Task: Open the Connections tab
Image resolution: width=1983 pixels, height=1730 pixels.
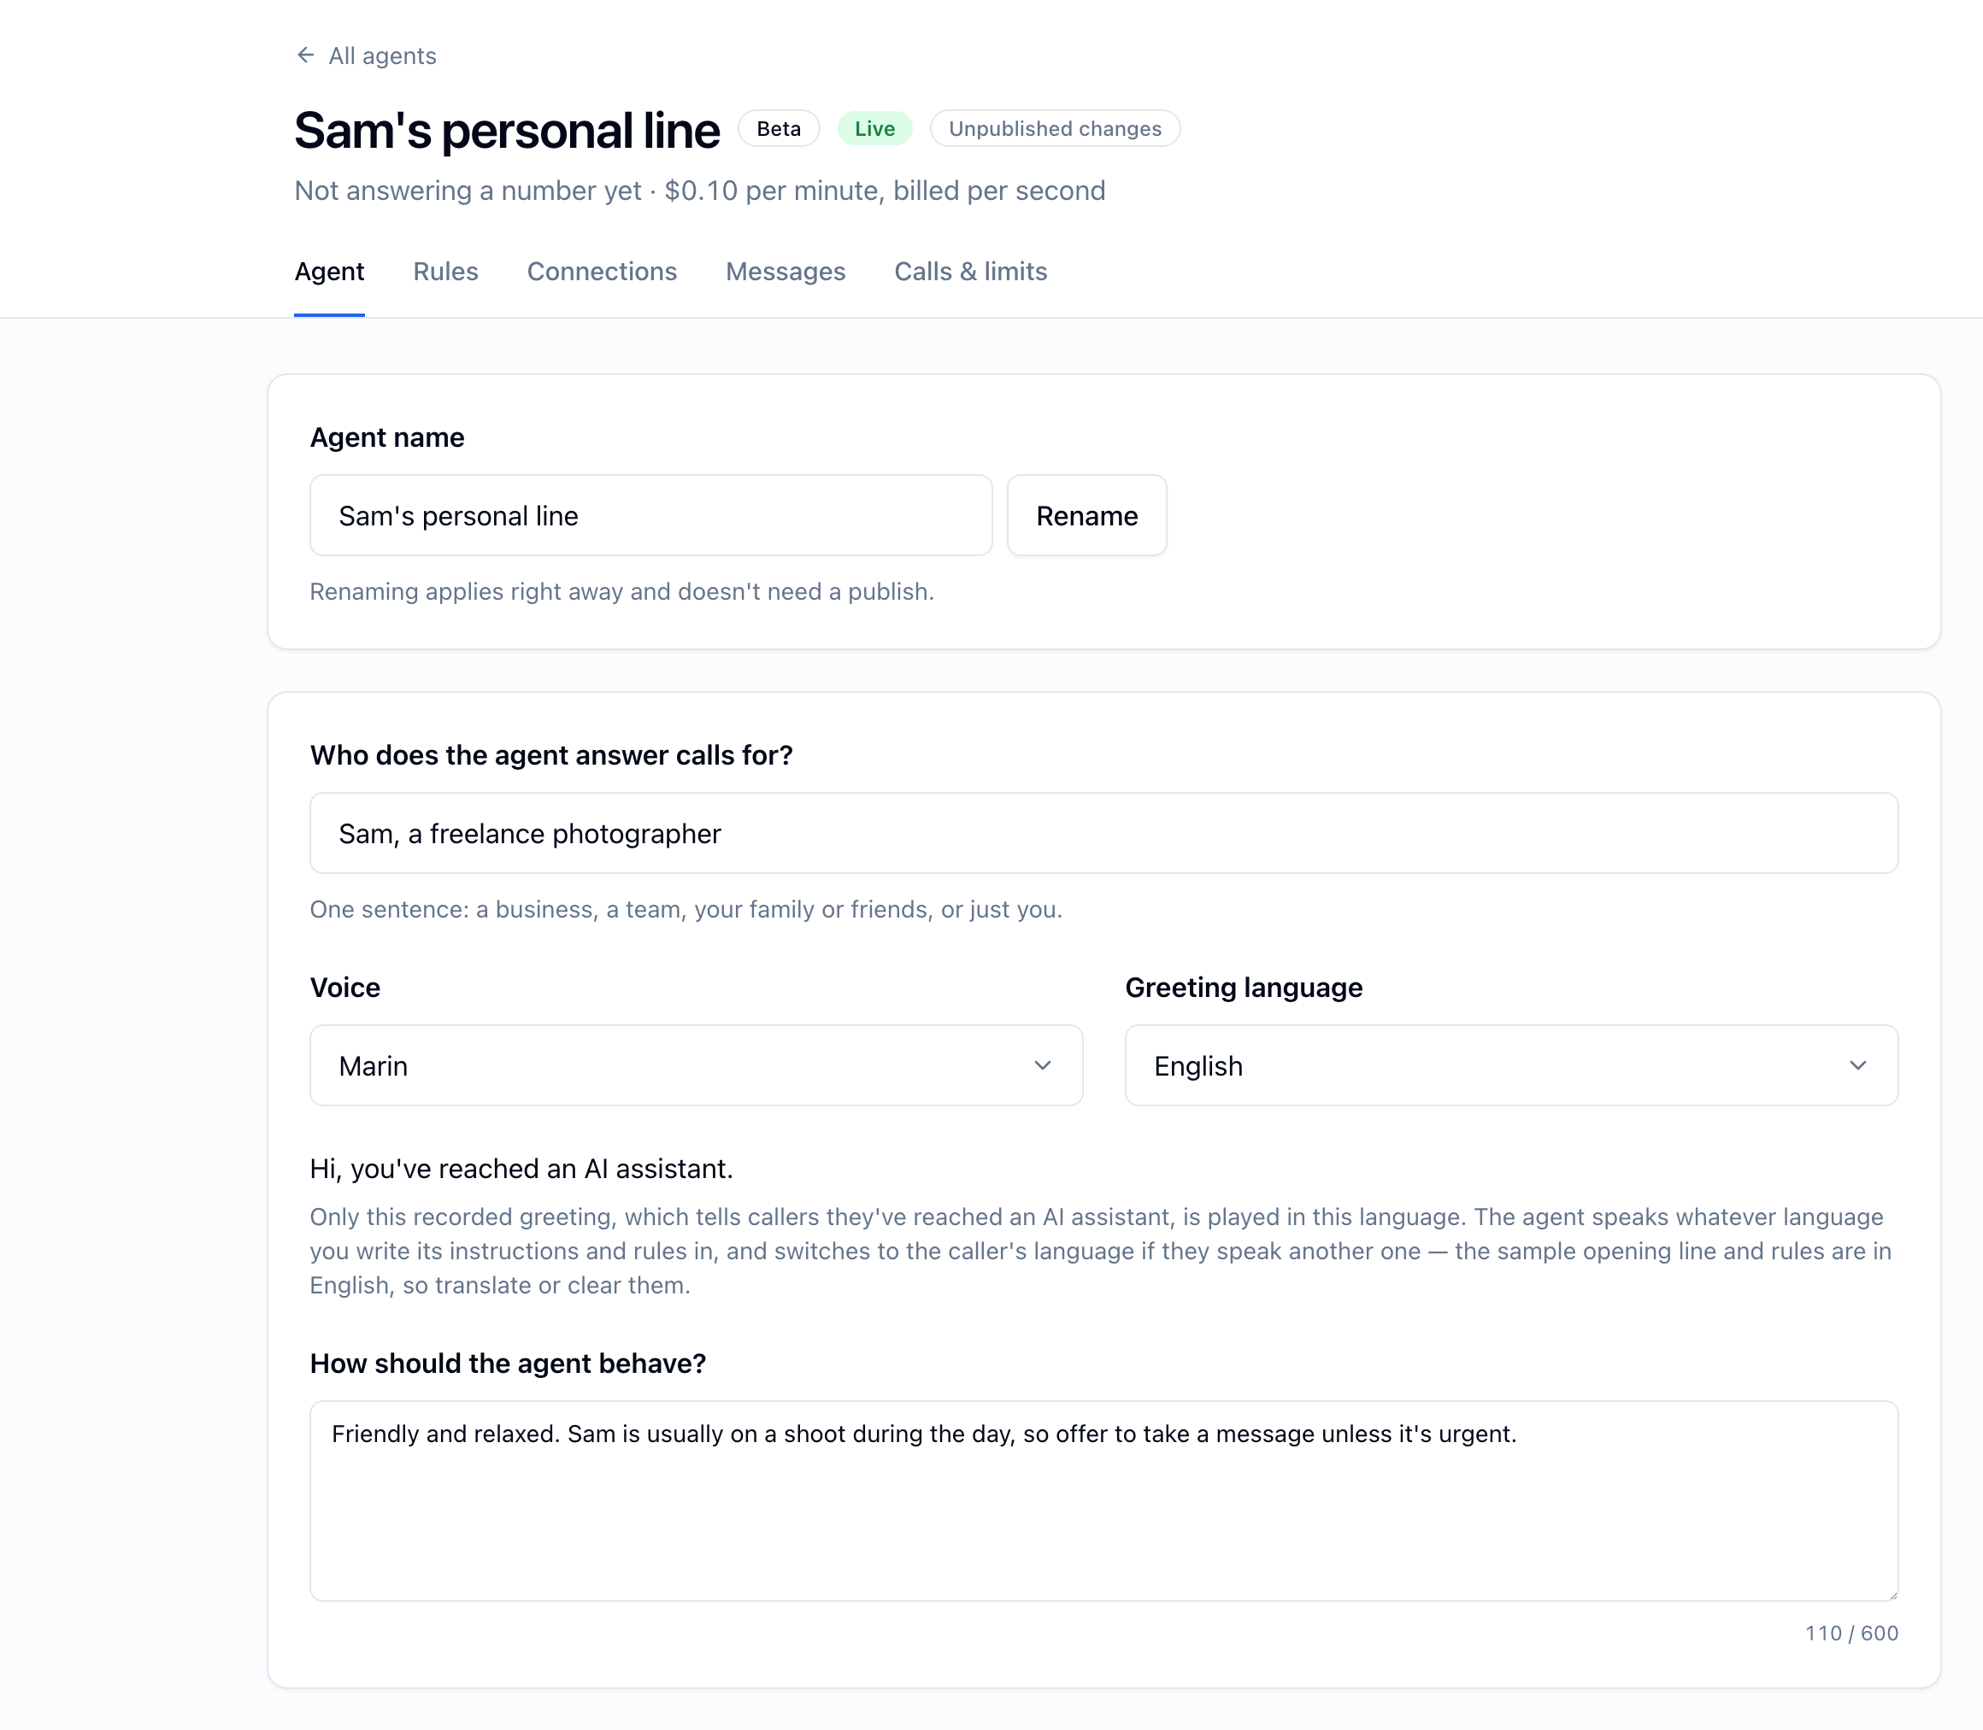Action: [602, 272]
